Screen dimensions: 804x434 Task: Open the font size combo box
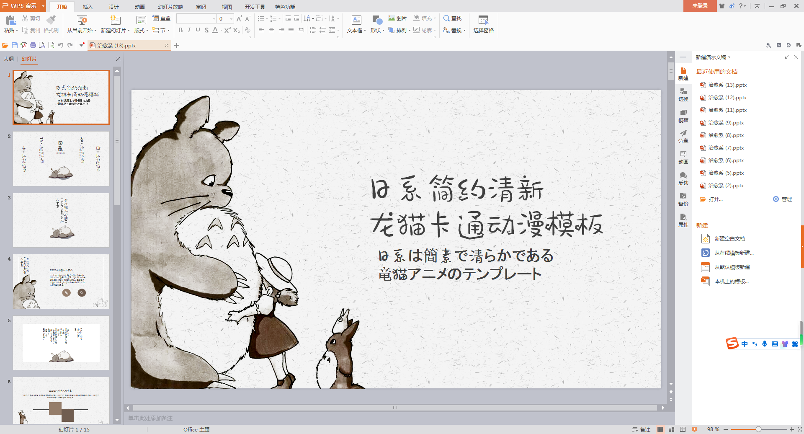pos(226,18)
